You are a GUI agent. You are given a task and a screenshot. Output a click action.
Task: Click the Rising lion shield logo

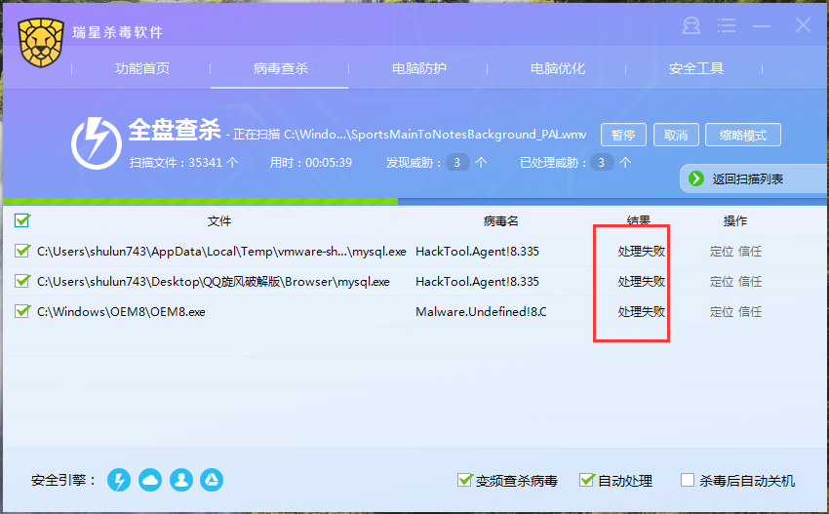[x=41, y=43]
